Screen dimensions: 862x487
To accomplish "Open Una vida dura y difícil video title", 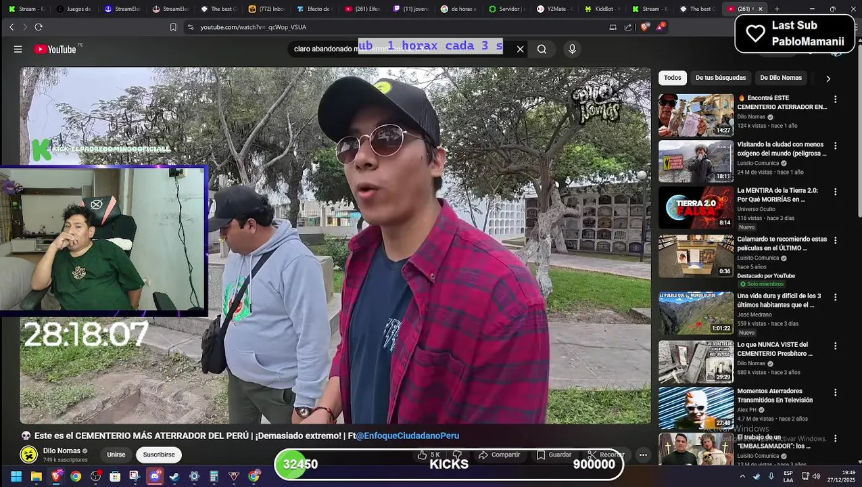I will pos(779,300).
